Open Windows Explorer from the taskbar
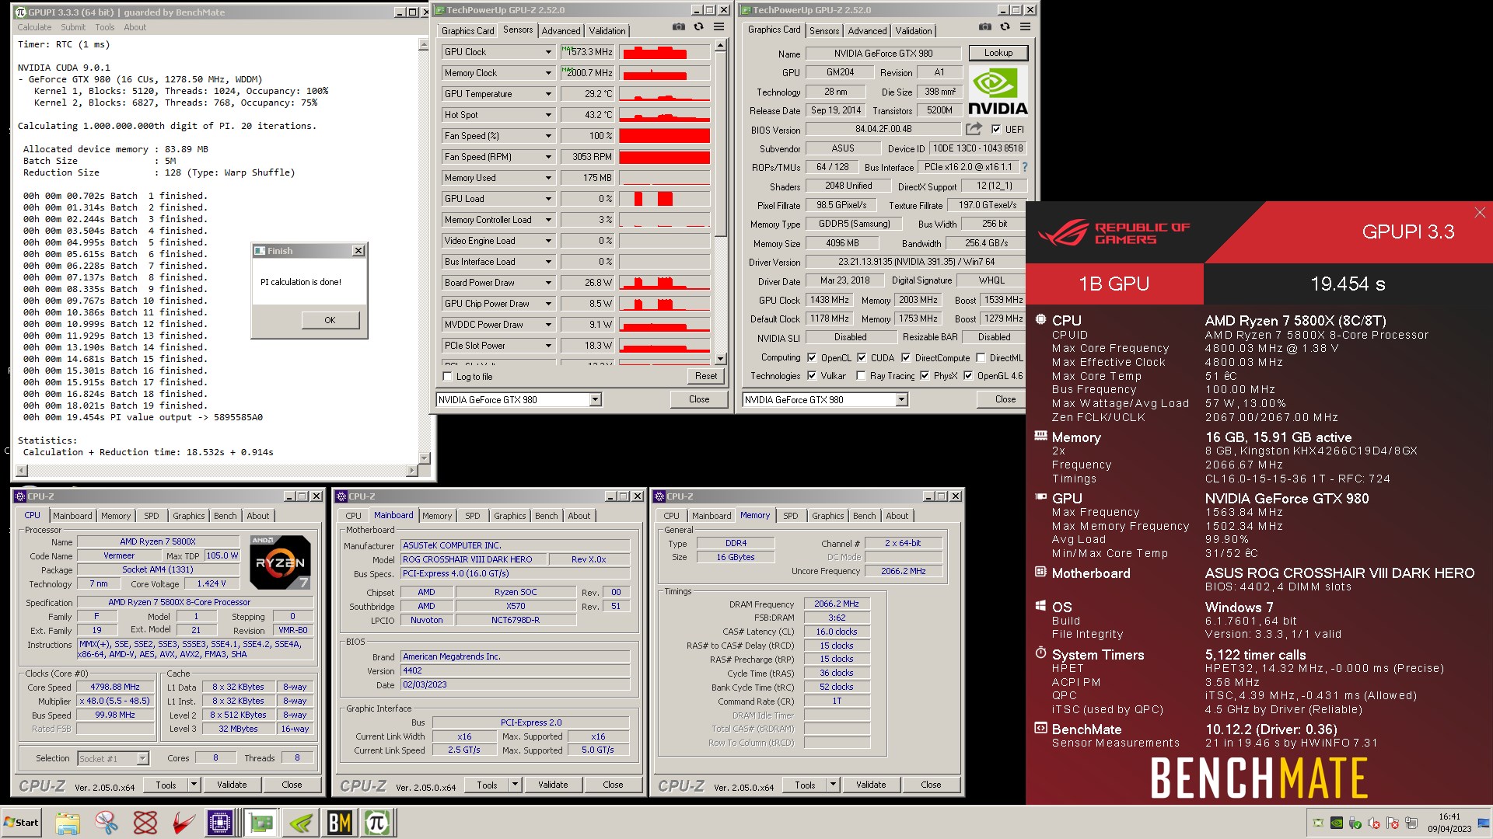This screenshot has width=1493, height=839. tap(68, 823)
